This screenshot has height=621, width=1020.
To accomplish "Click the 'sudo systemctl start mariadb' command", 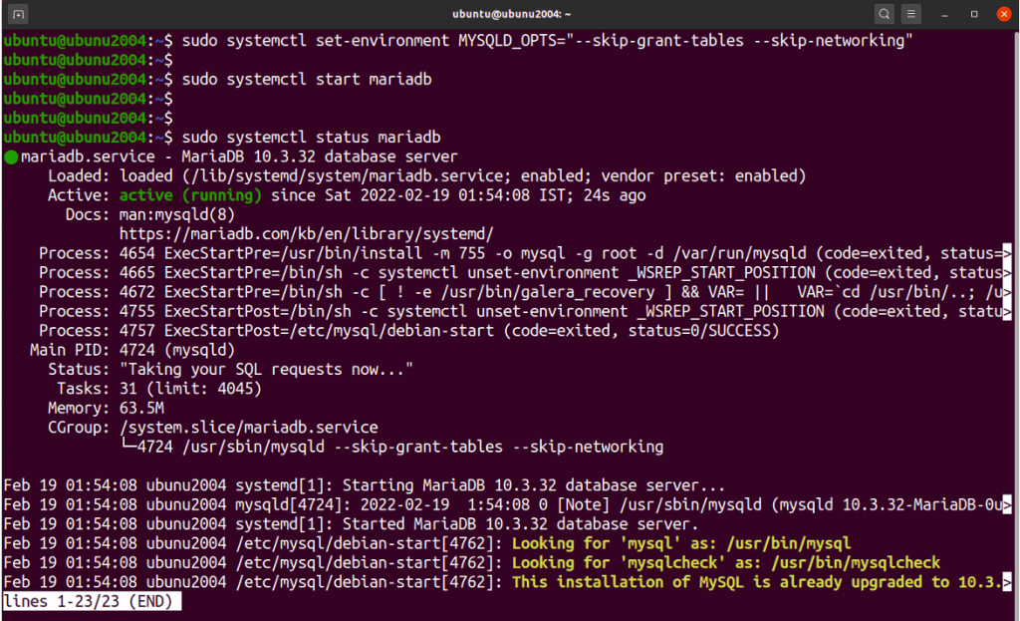I will tap(307, 79).
